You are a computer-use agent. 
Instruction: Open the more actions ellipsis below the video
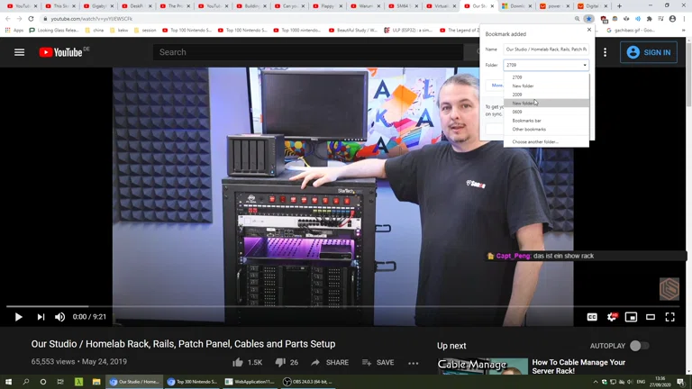point(414,363)
